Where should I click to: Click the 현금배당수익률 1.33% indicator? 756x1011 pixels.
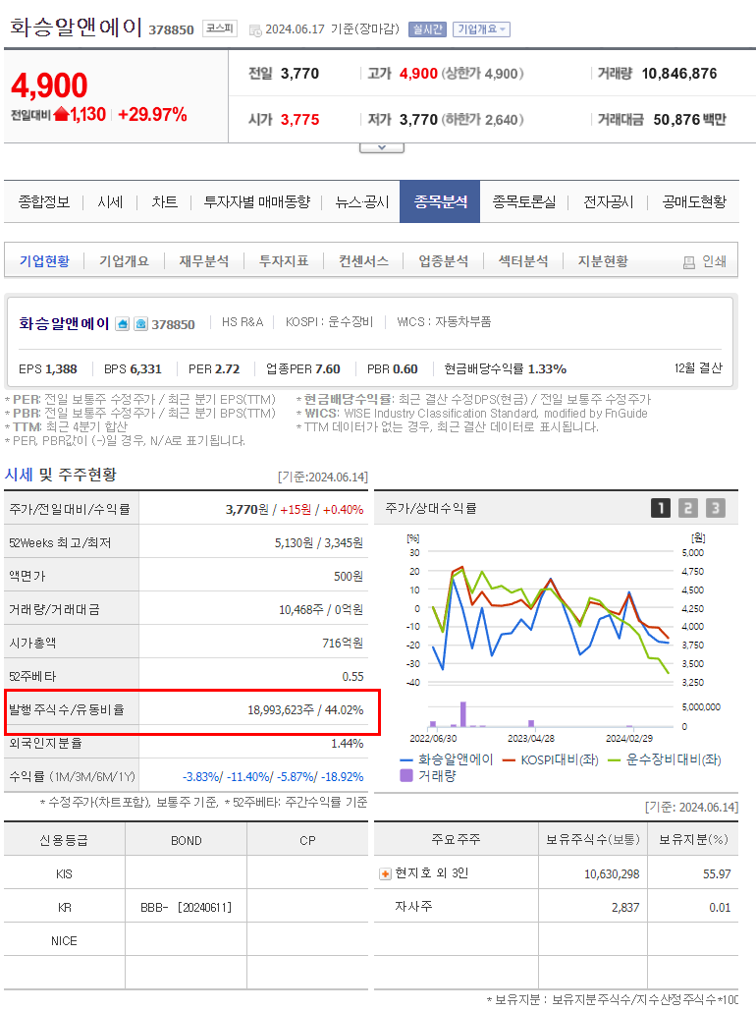pyautogui.click(x=506, y=369)
